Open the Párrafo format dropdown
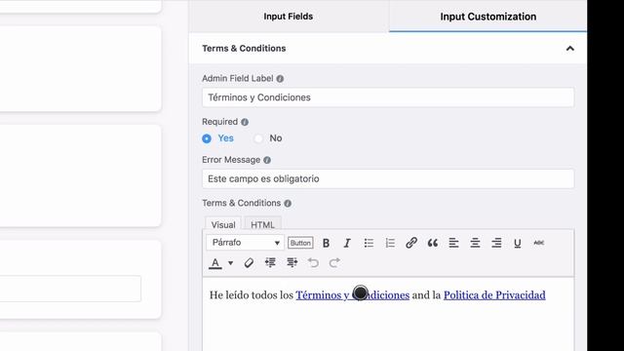Screen dimensions: 624x351 245,243
